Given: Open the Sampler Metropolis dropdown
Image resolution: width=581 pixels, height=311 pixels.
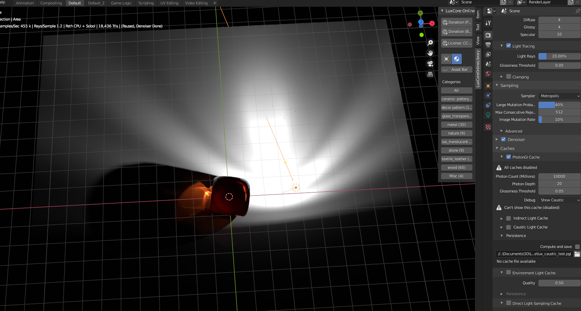Looking at the screenshot, I should (x=559, y=96).
